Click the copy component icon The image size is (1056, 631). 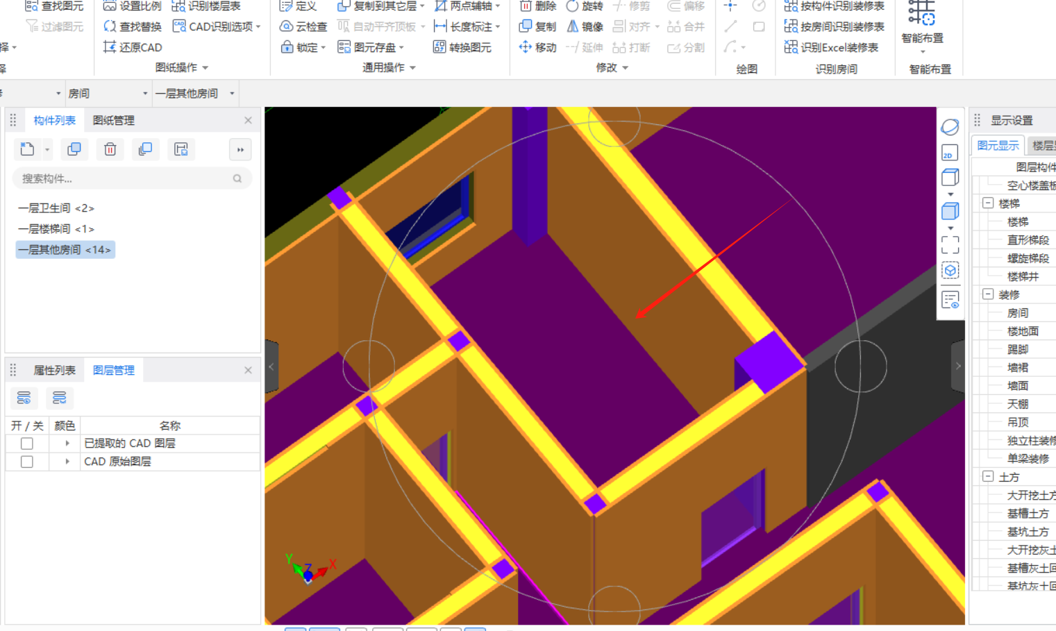click(74, 149)
